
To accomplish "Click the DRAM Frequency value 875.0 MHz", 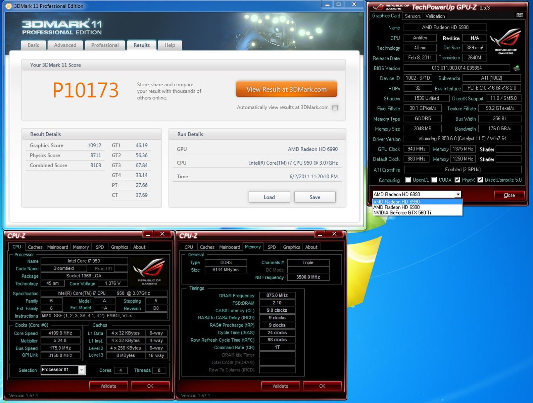I will click(x=277, y=296).
